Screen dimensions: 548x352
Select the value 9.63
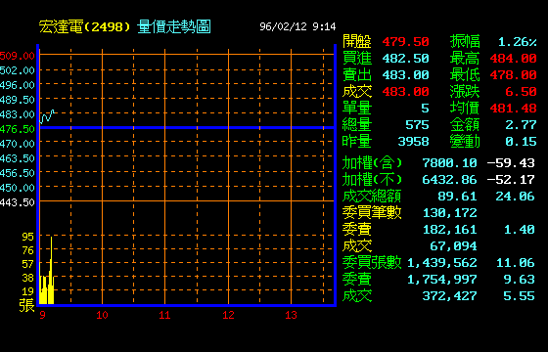(519, 280)
